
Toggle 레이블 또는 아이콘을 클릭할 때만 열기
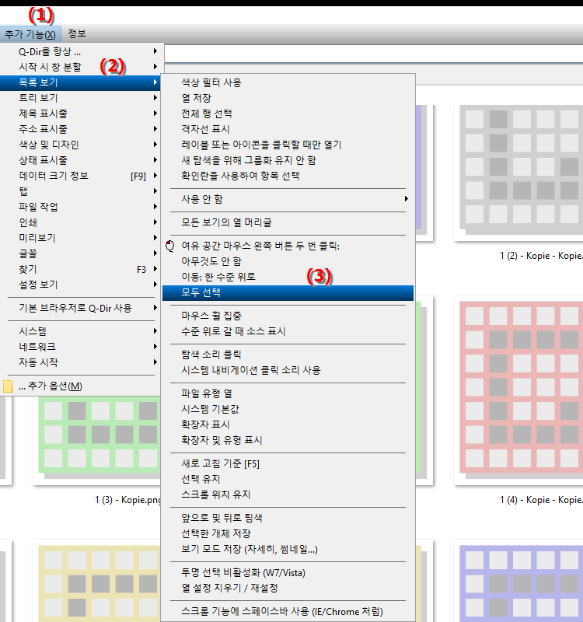[288, 145]
